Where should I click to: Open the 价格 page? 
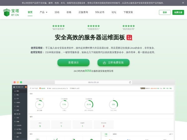69,12
